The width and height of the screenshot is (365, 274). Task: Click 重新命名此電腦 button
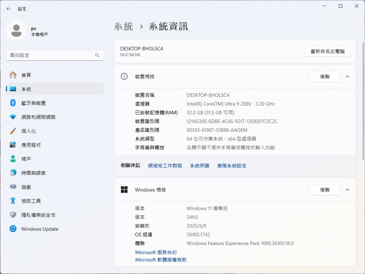[x=327, y=51]
